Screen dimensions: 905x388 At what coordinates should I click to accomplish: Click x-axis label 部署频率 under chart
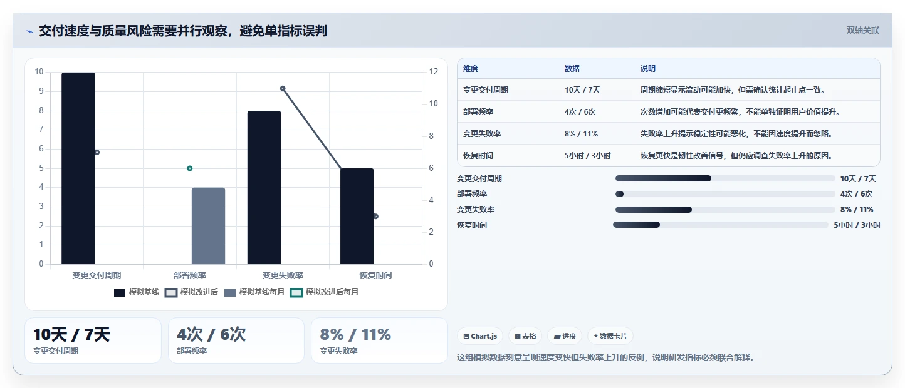(x=190, y=275)
